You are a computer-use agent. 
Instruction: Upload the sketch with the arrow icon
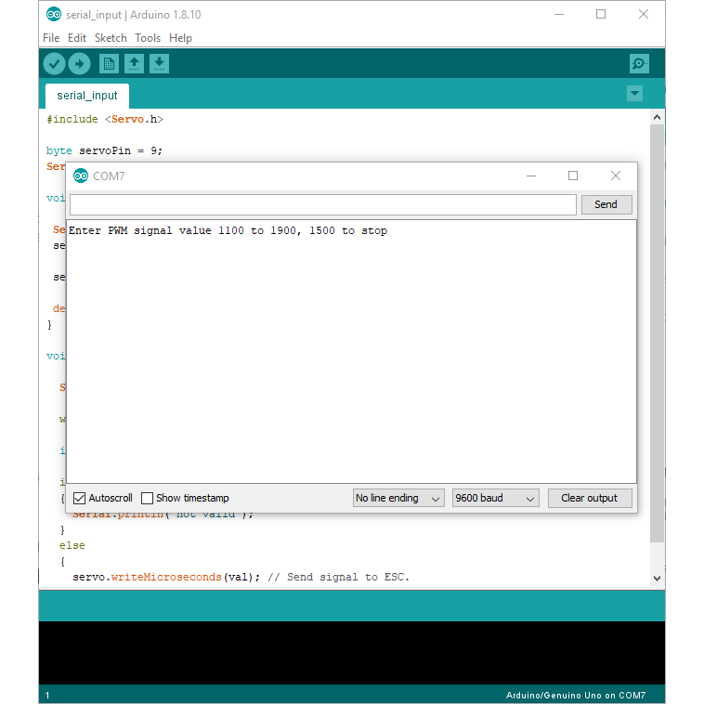pos(79,64)
